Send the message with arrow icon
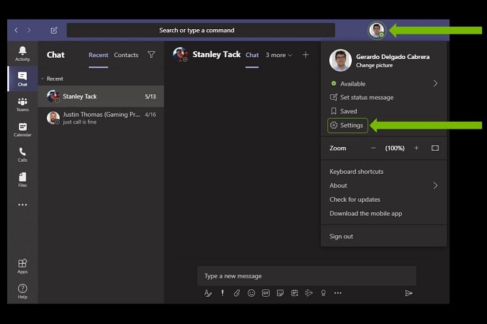Viewport: 487px width, 324px height. (x=408, y=293)
